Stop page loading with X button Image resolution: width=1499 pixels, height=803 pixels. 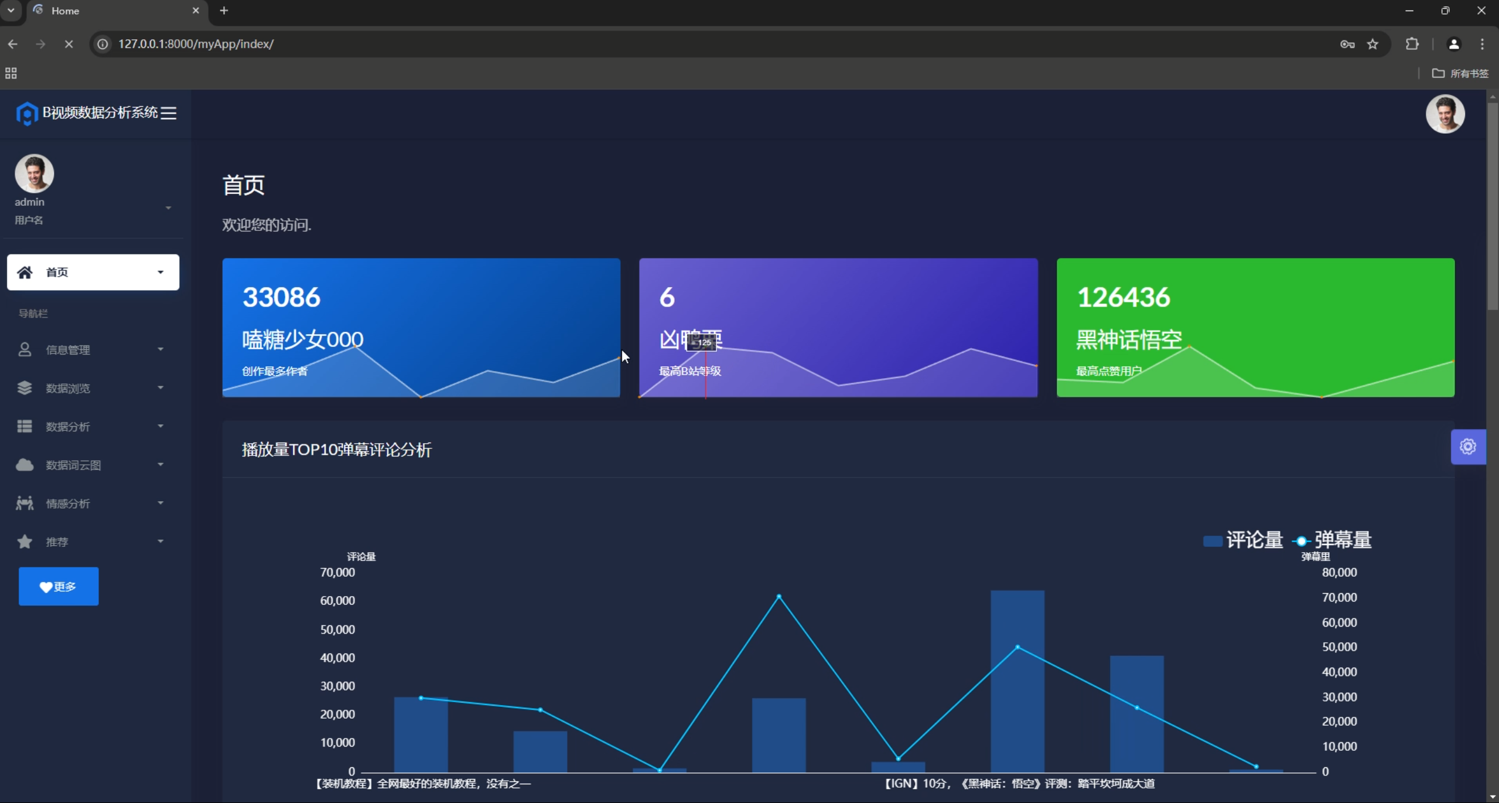click(69, 44)
